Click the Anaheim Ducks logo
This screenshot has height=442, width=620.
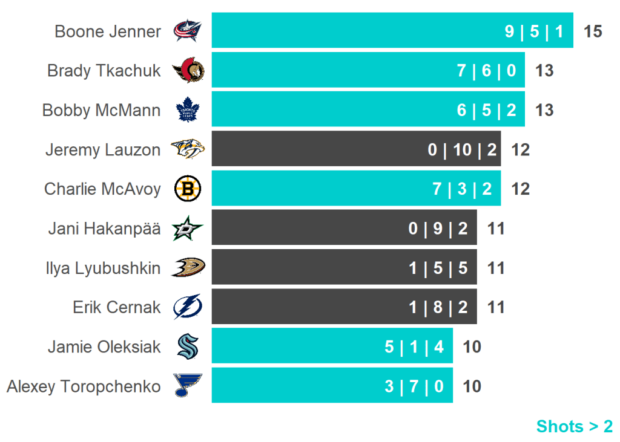click(x=188, y=268)
